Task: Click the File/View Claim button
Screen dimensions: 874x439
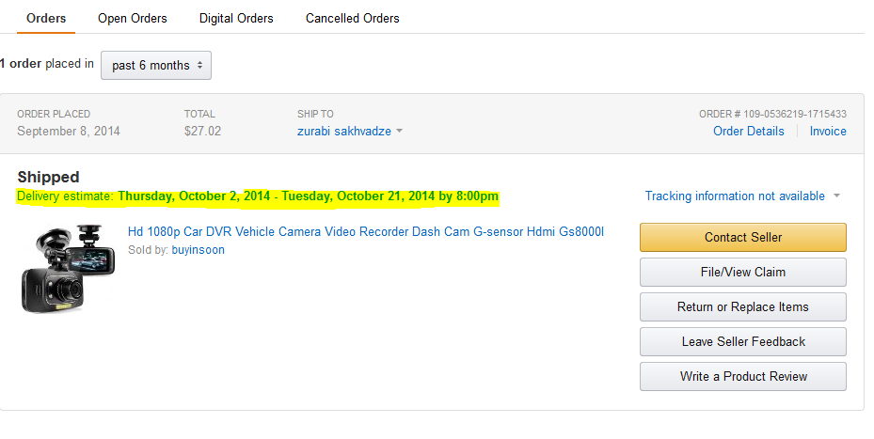Action: tap(742, 272)
